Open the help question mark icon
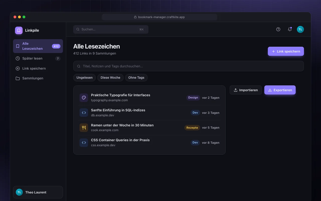This screenshot has height=201, width=321. click(278, 29)
